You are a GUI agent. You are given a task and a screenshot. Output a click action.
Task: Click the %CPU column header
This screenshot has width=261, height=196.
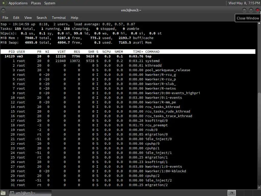tap(106, 52)
